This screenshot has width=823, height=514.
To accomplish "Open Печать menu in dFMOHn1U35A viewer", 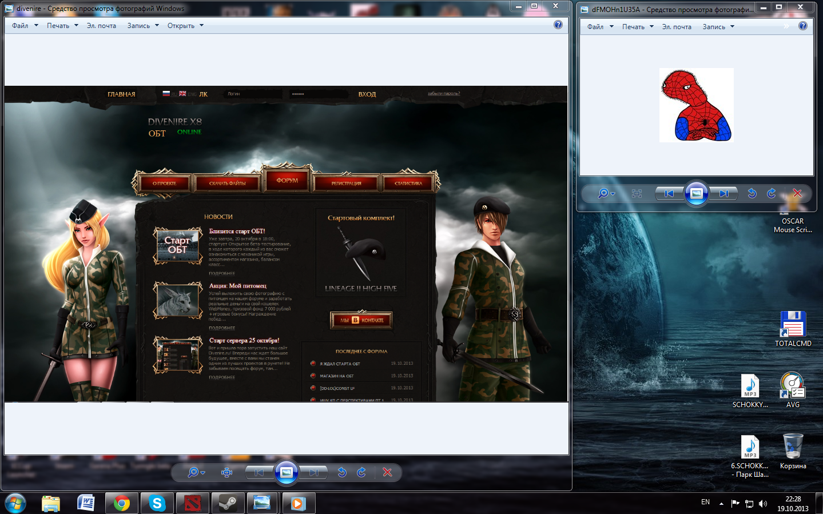I will coord(638,27).
